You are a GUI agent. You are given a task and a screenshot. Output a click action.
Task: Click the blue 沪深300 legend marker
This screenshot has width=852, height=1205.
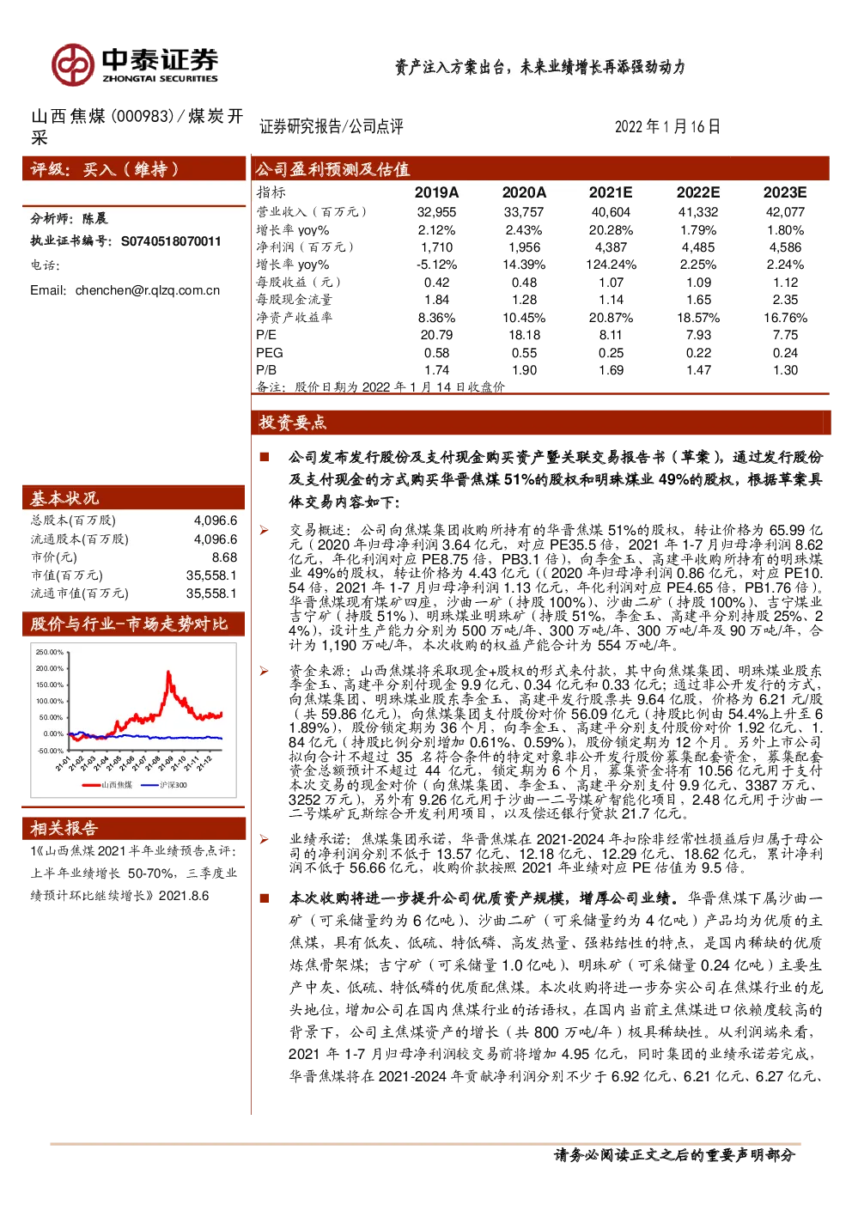tap(149, 785)
